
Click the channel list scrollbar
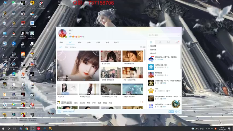181,57
